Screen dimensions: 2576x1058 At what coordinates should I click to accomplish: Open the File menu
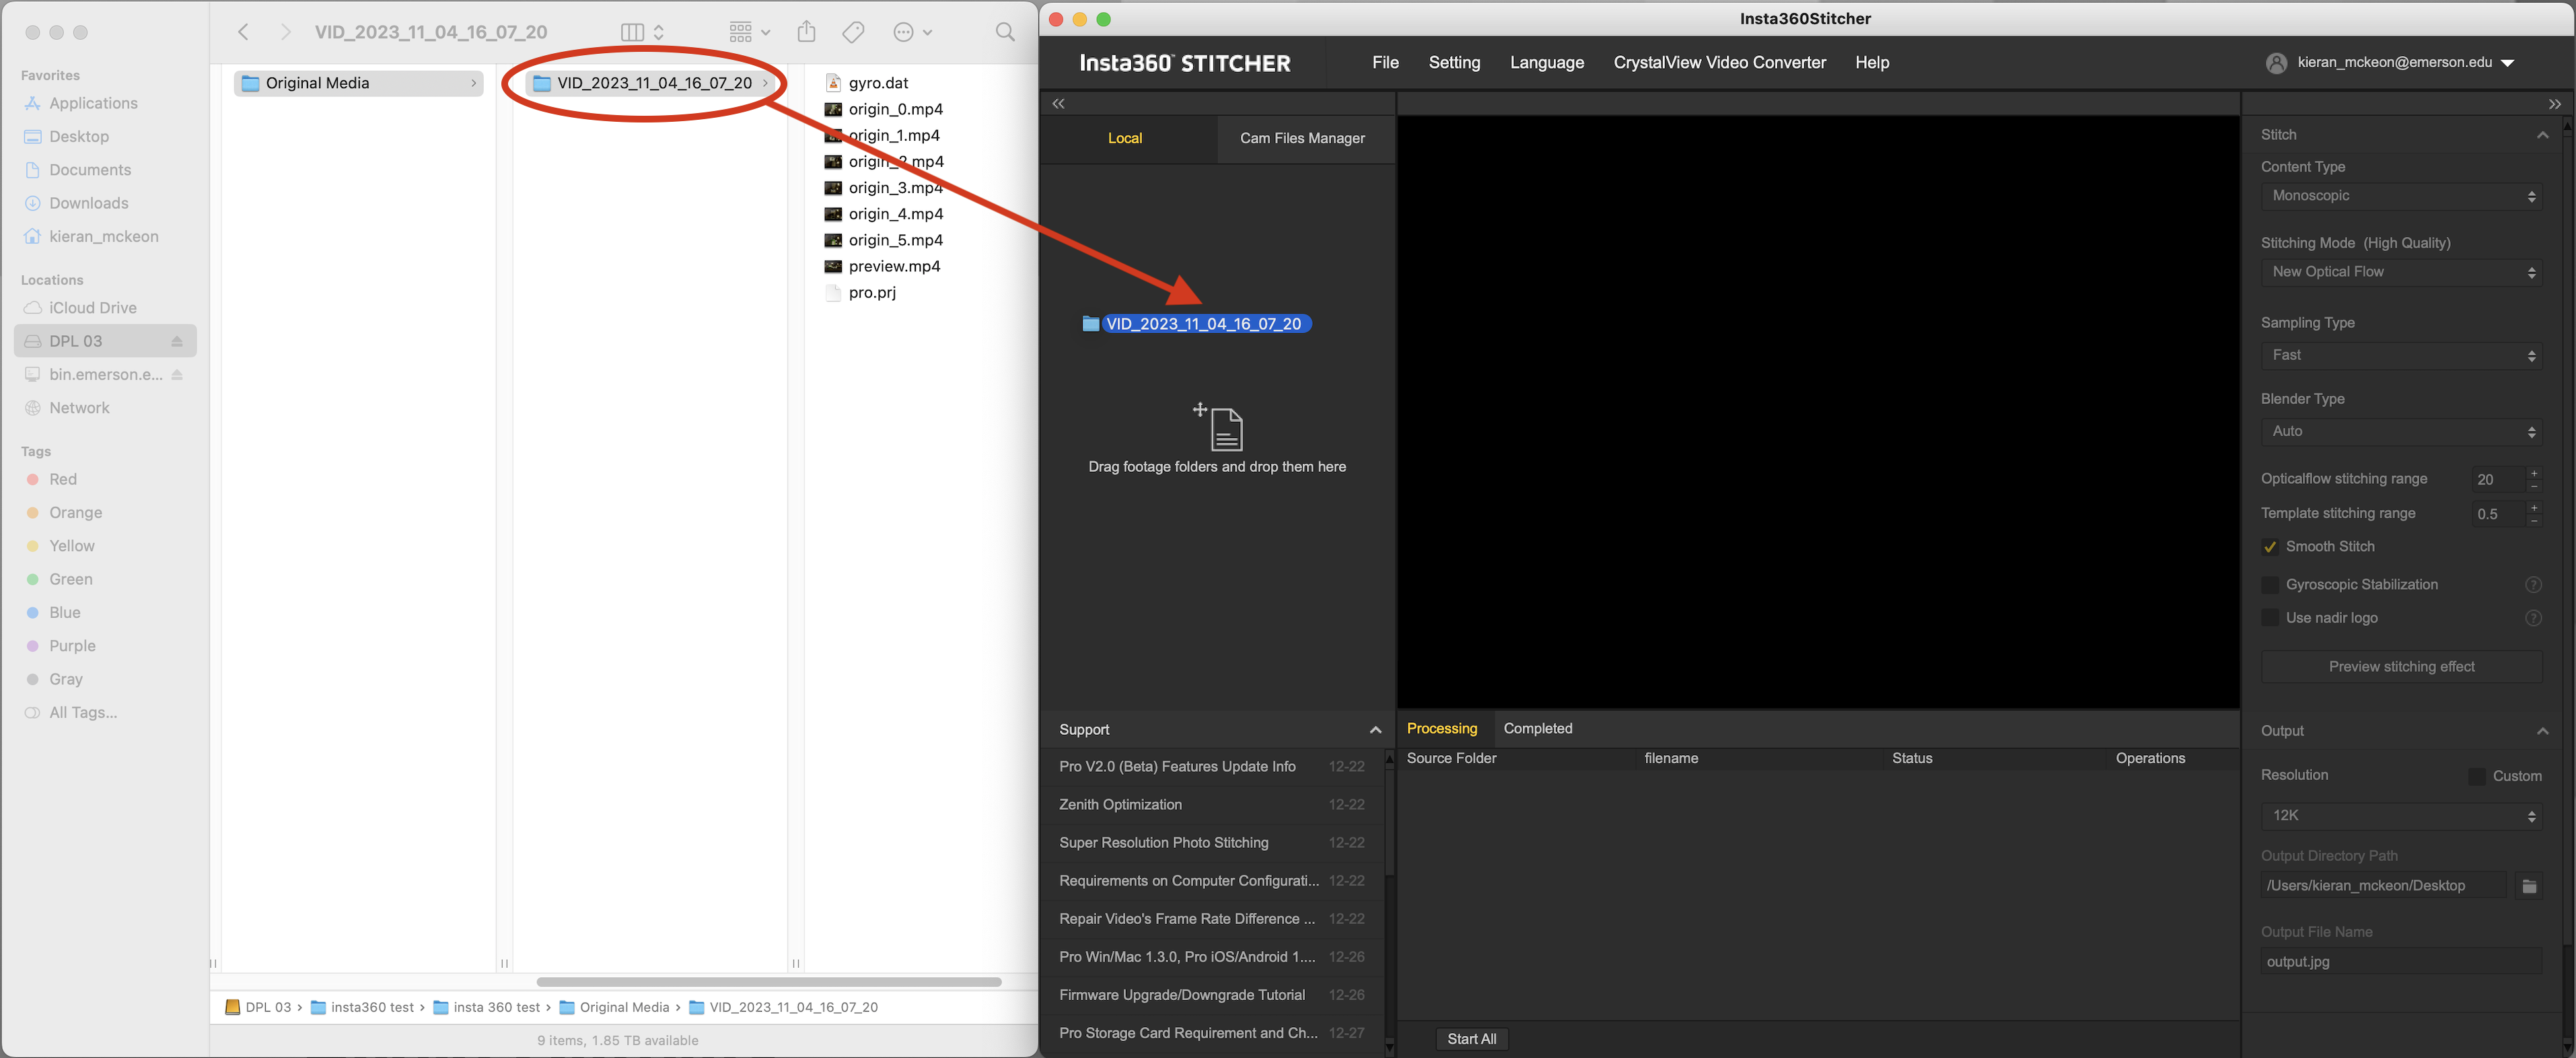1385,63
